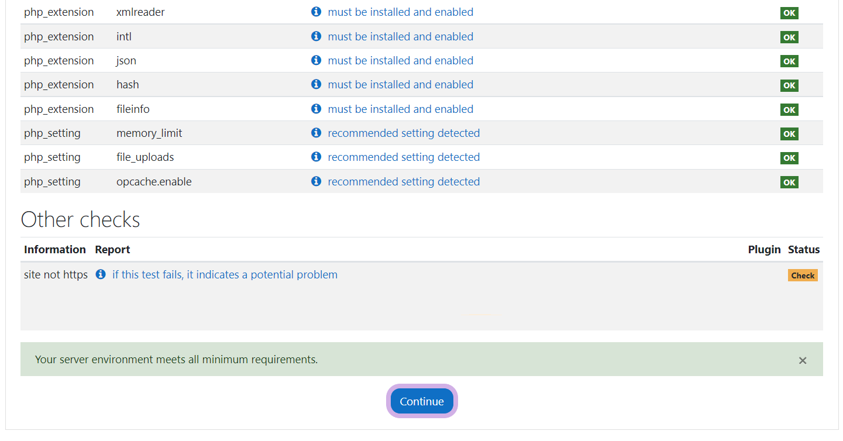Open the https potential problem report link
The image size is (843, 441).
click(225, 274)
